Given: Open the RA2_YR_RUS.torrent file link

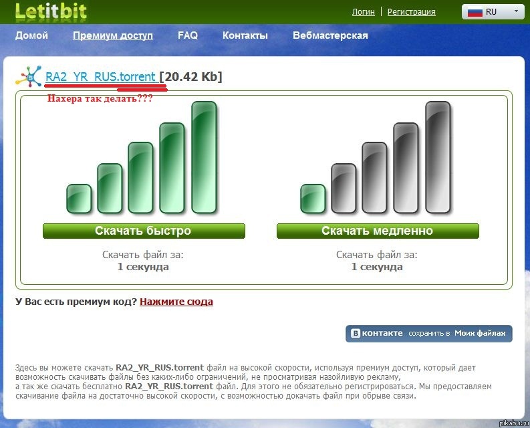Looking at the screenshot, I should [100, 77].
